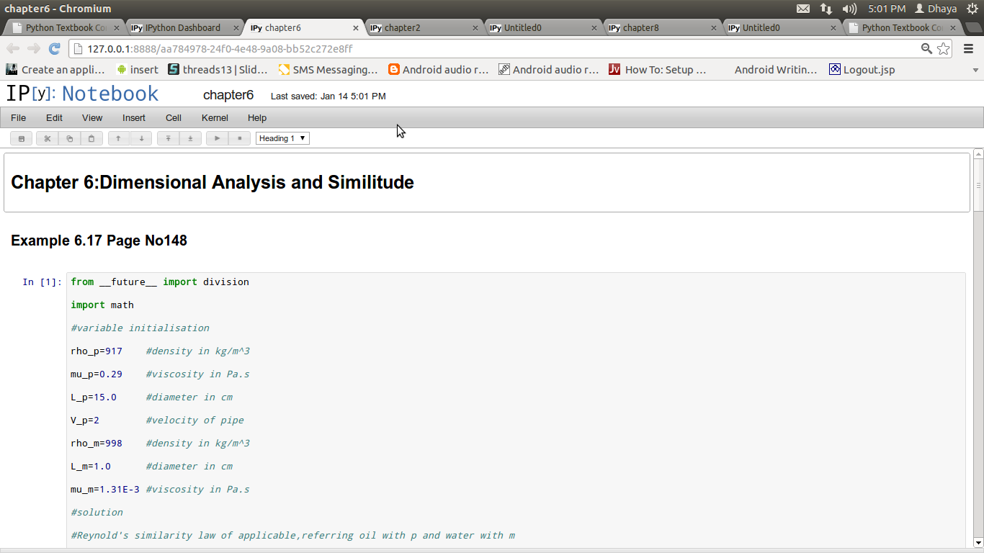Click the save notebook toolbar icon

(x=22, y=138)
